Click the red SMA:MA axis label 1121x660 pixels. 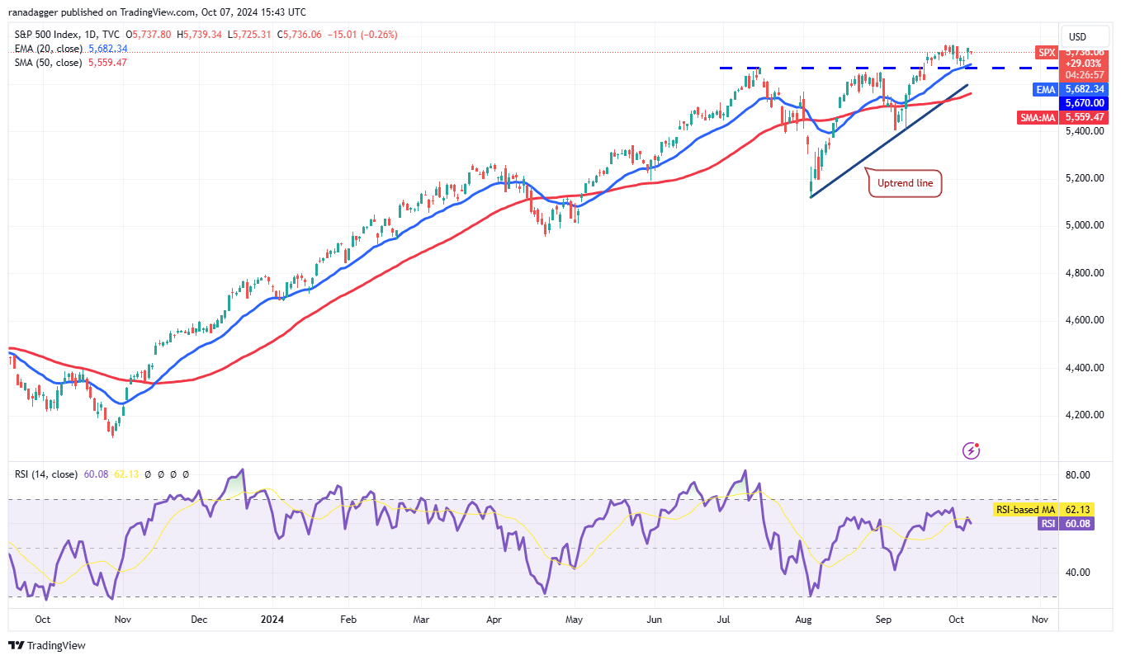pos(1038,117)
